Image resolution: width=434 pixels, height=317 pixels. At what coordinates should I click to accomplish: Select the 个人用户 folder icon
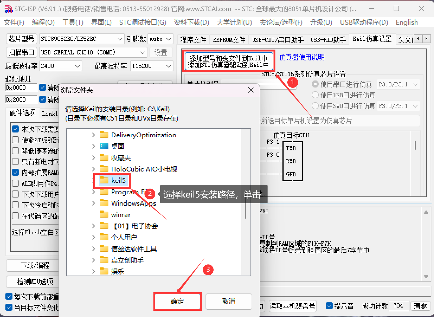[104, 237]
